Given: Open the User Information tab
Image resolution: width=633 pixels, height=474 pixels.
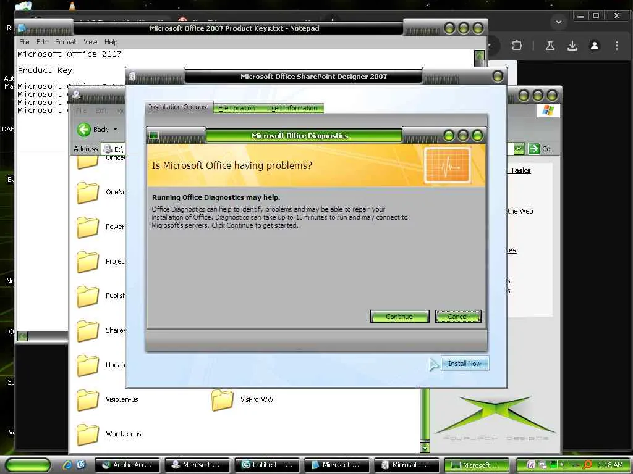Looking at the screenshot, I should (x=292, y=109).
